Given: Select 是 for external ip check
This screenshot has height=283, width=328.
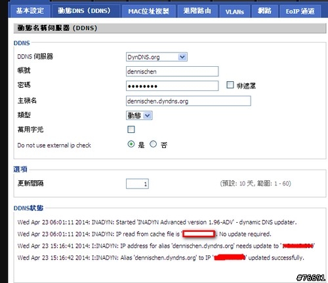Looking at the screenshot, I should pyautogui.click(x=131, y=144).
